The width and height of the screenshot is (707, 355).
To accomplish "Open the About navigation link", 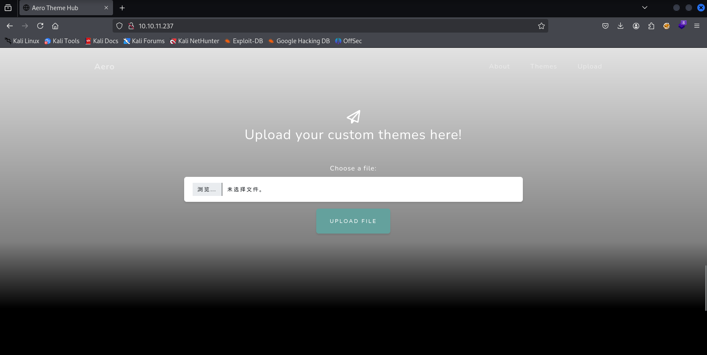I will (x=499, y=66).
